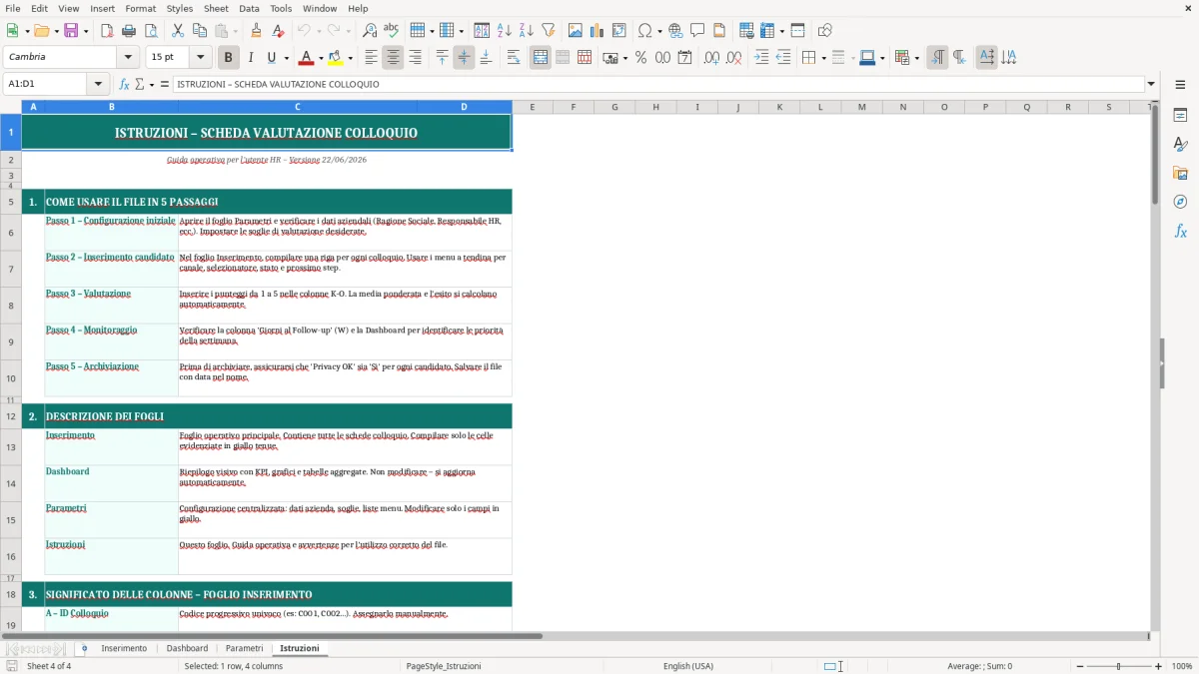This screenshot has height=674, width=1199.
Task: Click the zoom slider in status bar
Action: (1119, 666)
